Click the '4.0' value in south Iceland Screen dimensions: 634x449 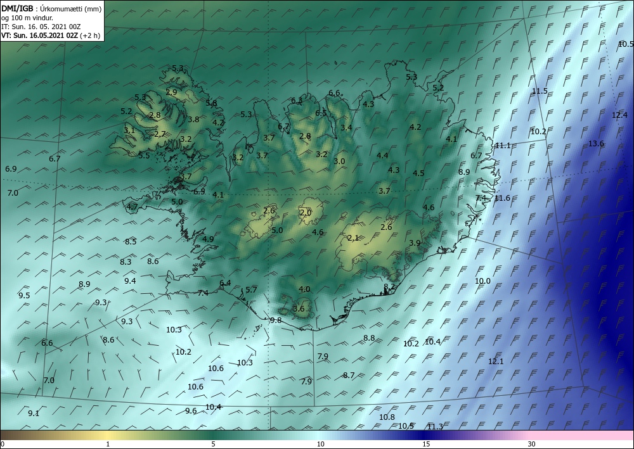(x=304, y=289)
